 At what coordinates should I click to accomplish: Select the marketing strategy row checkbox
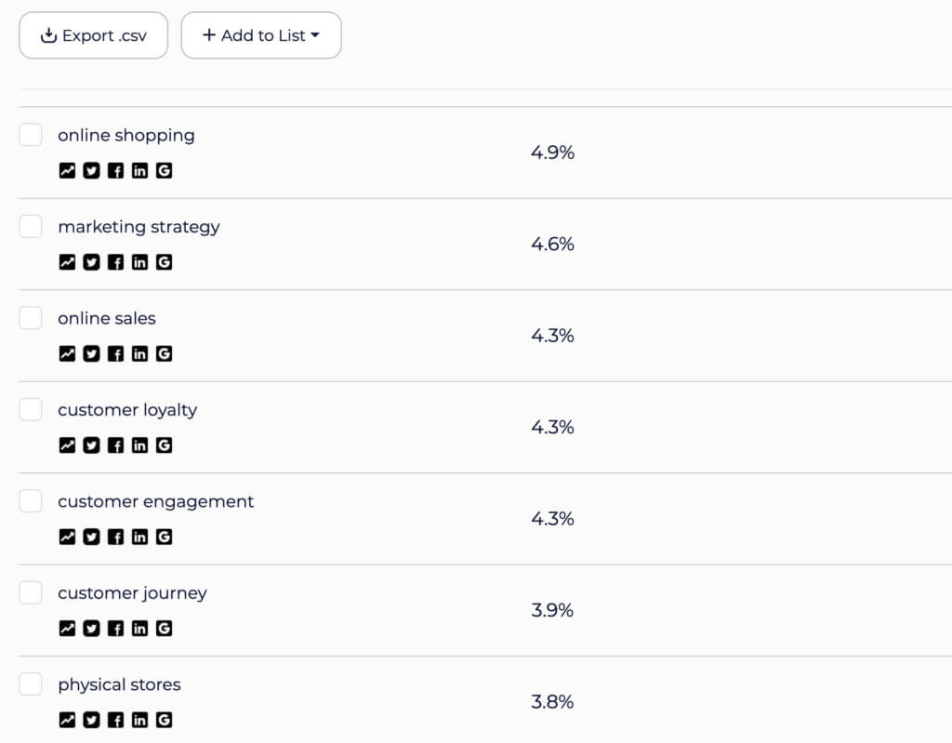[31, 226]
